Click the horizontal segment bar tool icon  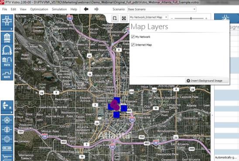click(x=7, y=148)
